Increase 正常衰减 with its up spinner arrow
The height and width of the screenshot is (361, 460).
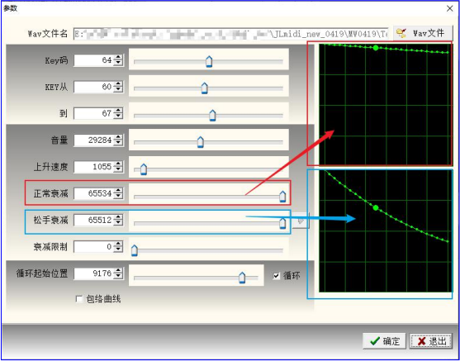click(118, 191)
